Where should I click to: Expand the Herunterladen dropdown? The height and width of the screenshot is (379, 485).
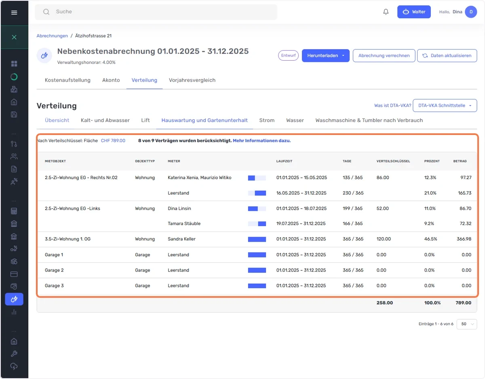pyautogui.click(x=326, y=56)
